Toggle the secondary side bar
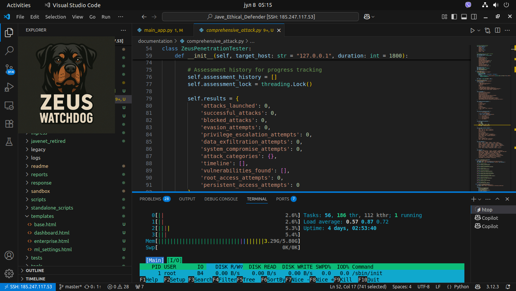This screenshot has width=516, height=291. click(x=474, y=17)
